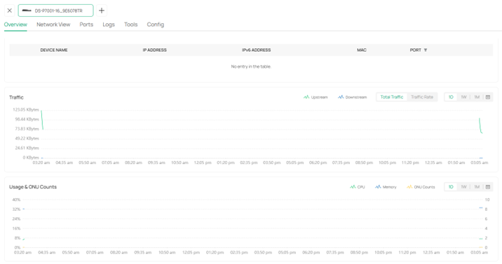Screen dimensions: 502x264
Task: Click the Traffic section title
Action: tap(16, 97)
